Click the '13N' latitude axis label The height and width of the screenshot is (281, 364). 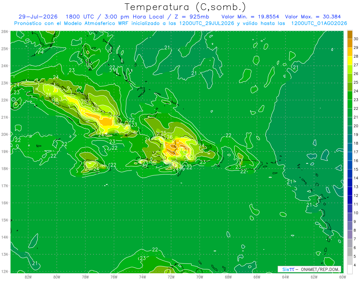pyautogui.click(x=5, y=254)
